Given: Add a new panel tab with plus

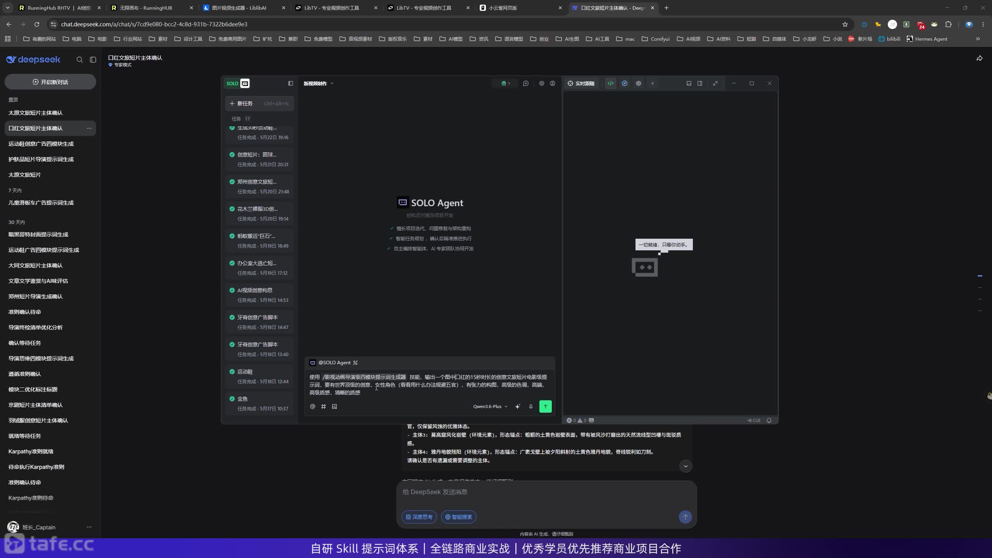Looking at the screenshot, I should coord(653,83).
